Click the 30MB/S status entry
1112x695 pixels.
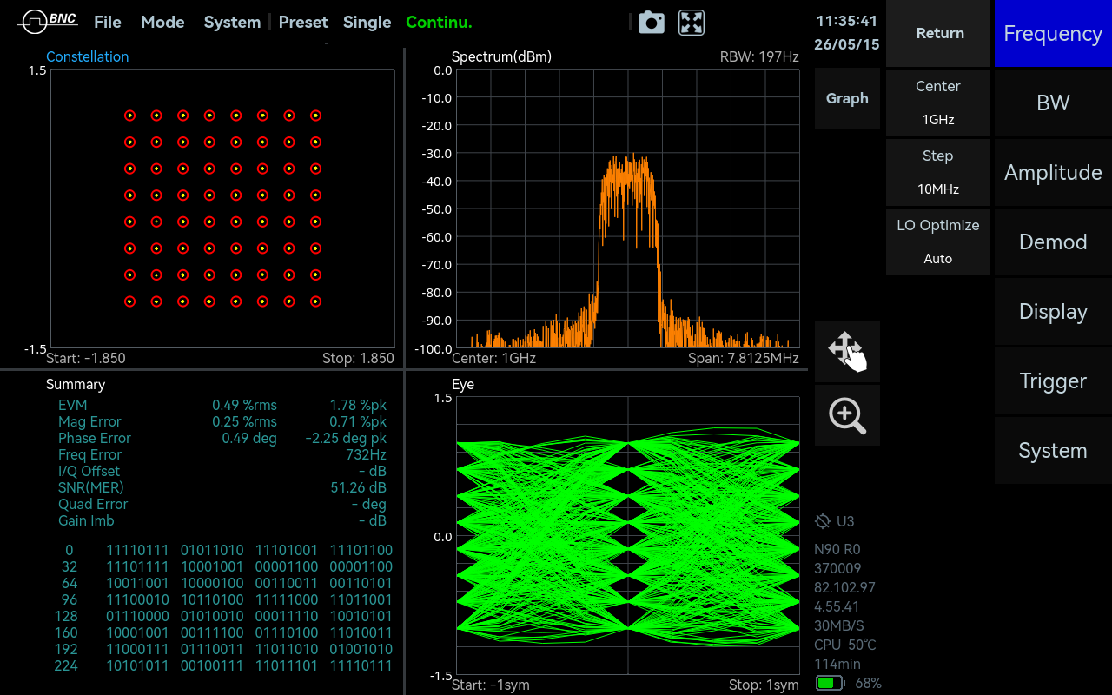(839, 625)
